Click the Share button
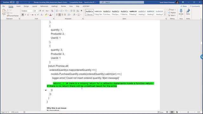This screenshot has height=114, width=203. click(x=184, y=6)
